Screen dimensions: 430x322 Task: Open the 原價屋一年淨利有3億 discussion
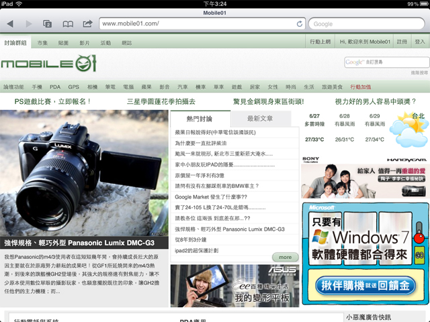(200, 176)
